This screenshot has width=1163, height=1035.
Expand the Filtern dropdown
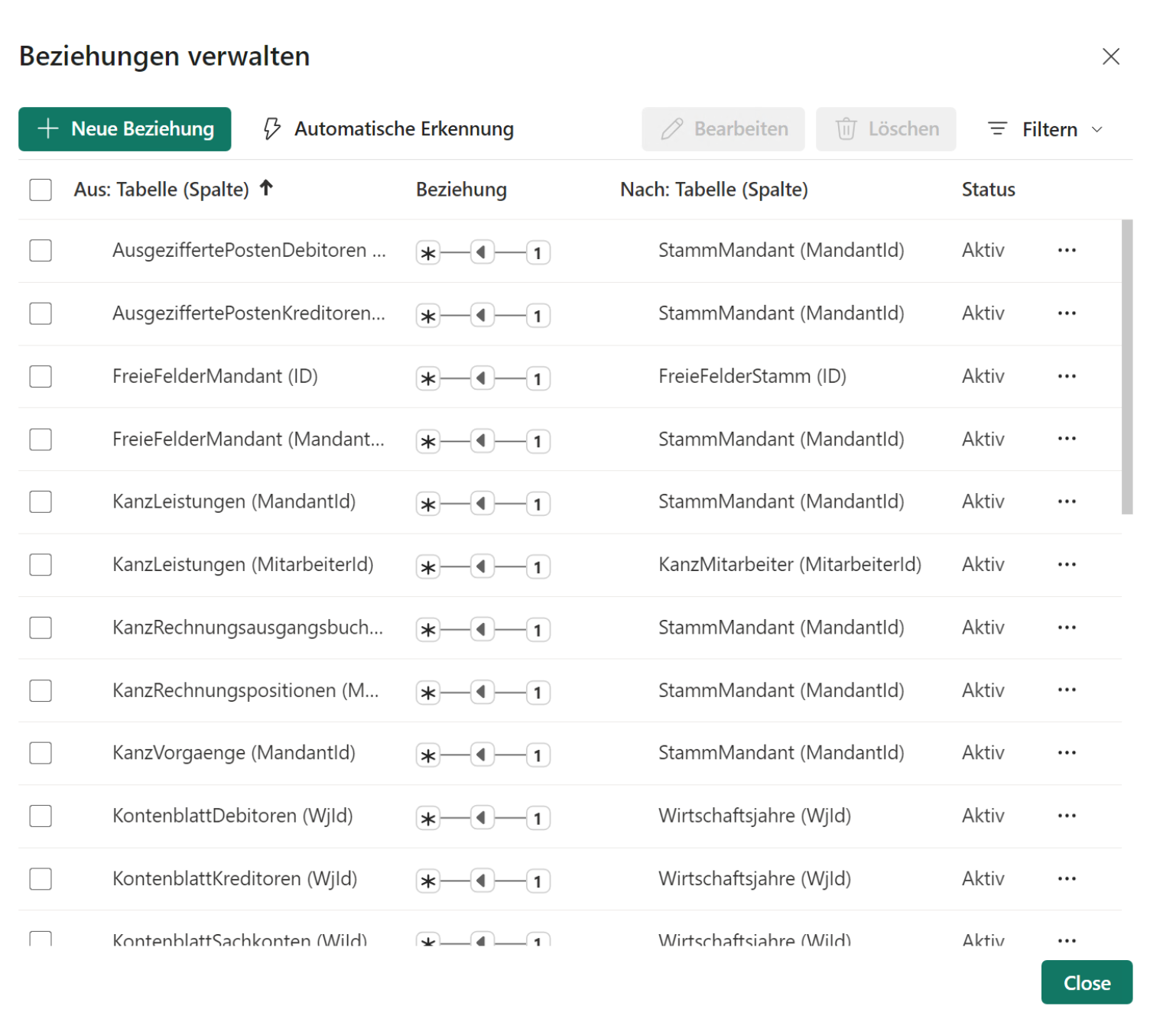(x=1045, y=129)
